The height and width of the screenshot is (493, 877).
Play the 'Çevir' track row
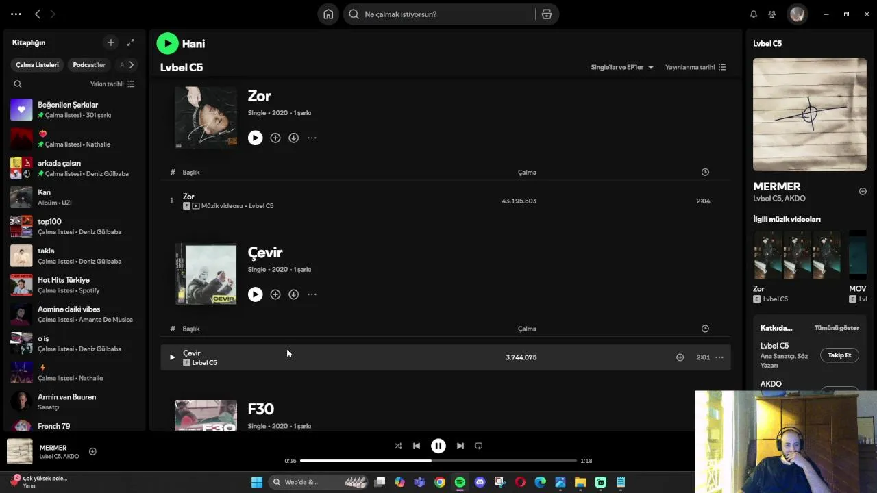172,357
